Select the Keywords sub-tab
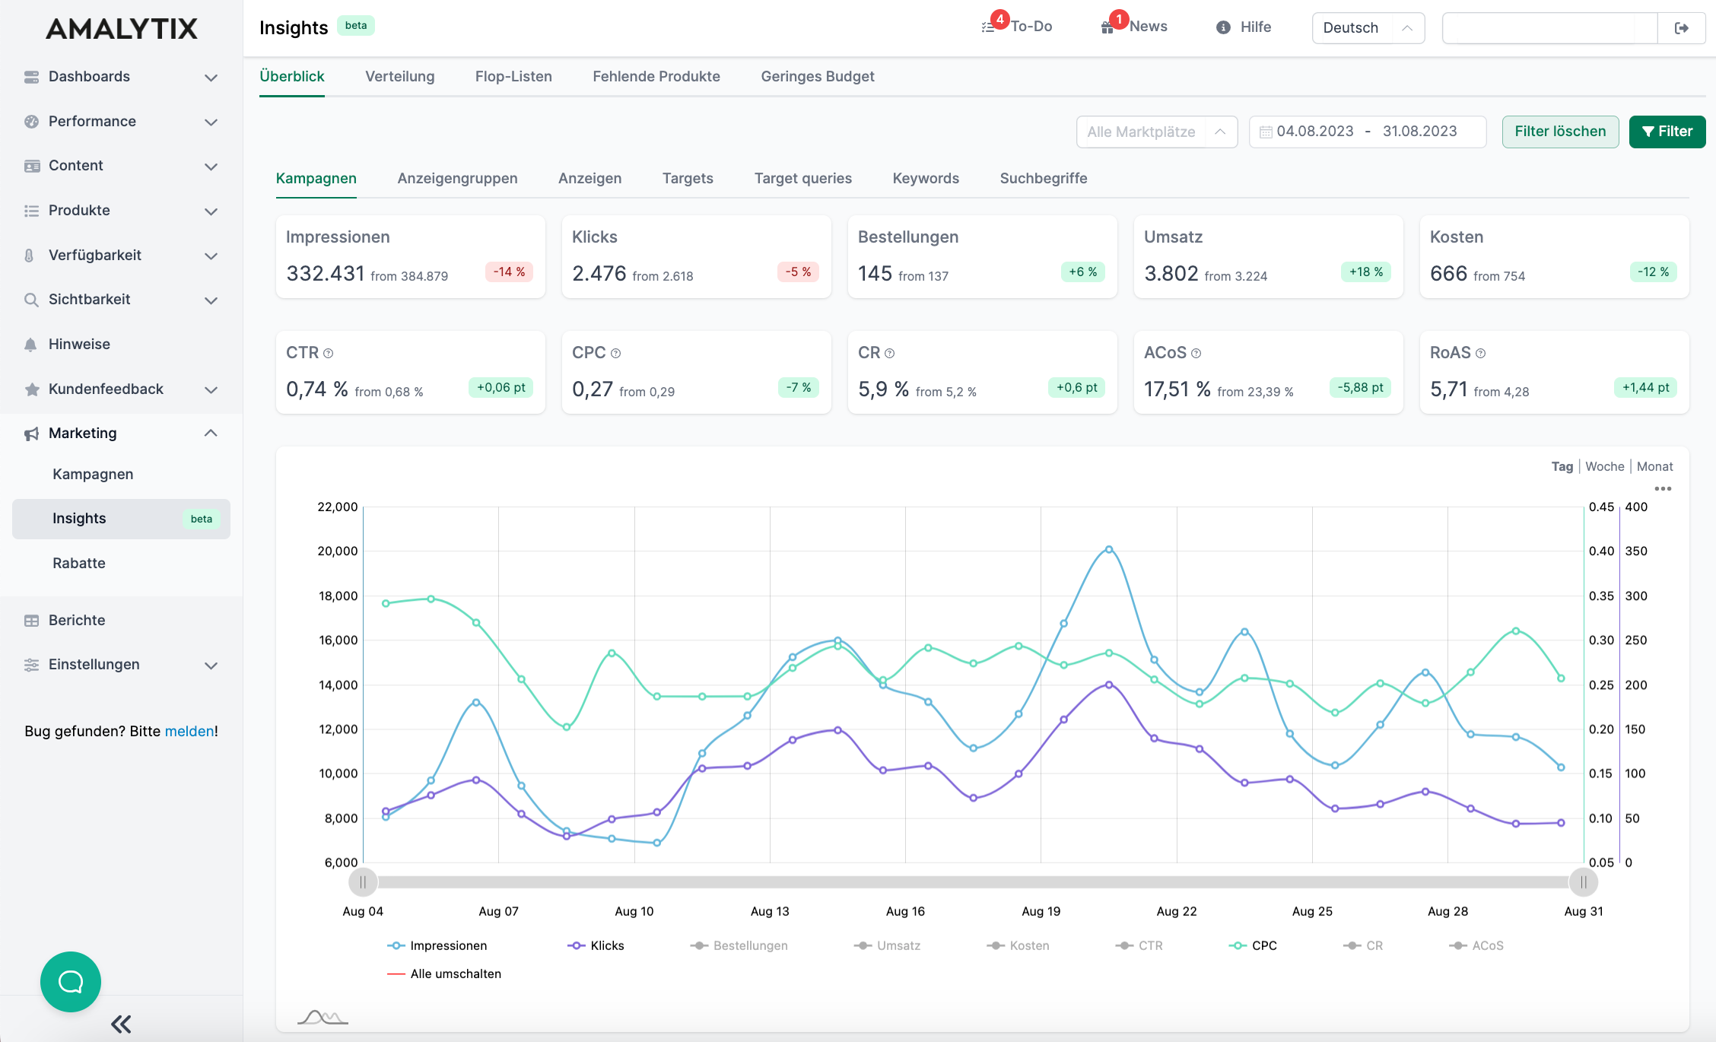This screenshot has width=1716, height=1042. (926, 179)
